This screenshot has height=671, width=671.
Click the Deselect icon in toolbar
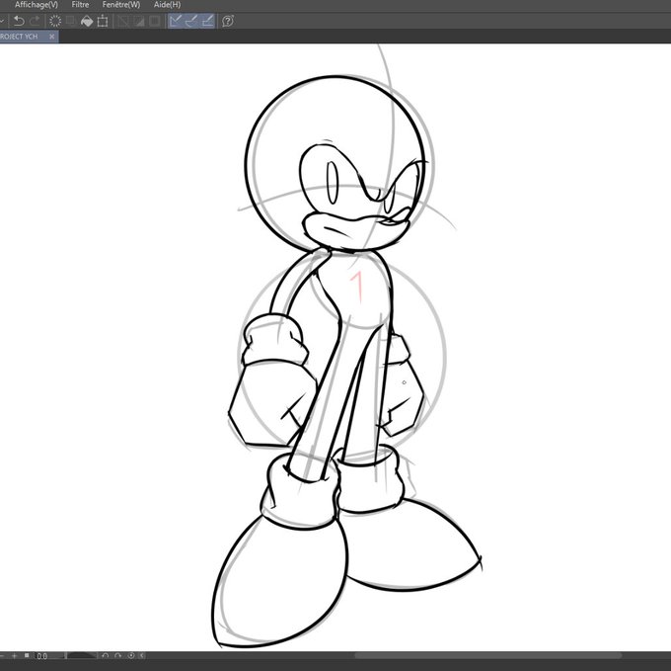click(123, 21)
